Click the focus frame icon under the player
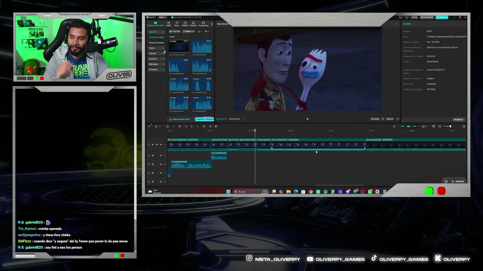This screenshot has height=271, width=483. click(x=383, y=119)
